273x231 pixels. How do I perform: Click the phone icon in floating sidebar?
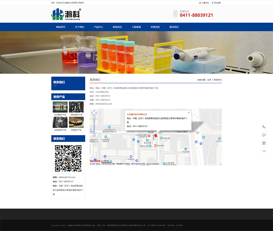pyautogui.click(x=264, y=127)
